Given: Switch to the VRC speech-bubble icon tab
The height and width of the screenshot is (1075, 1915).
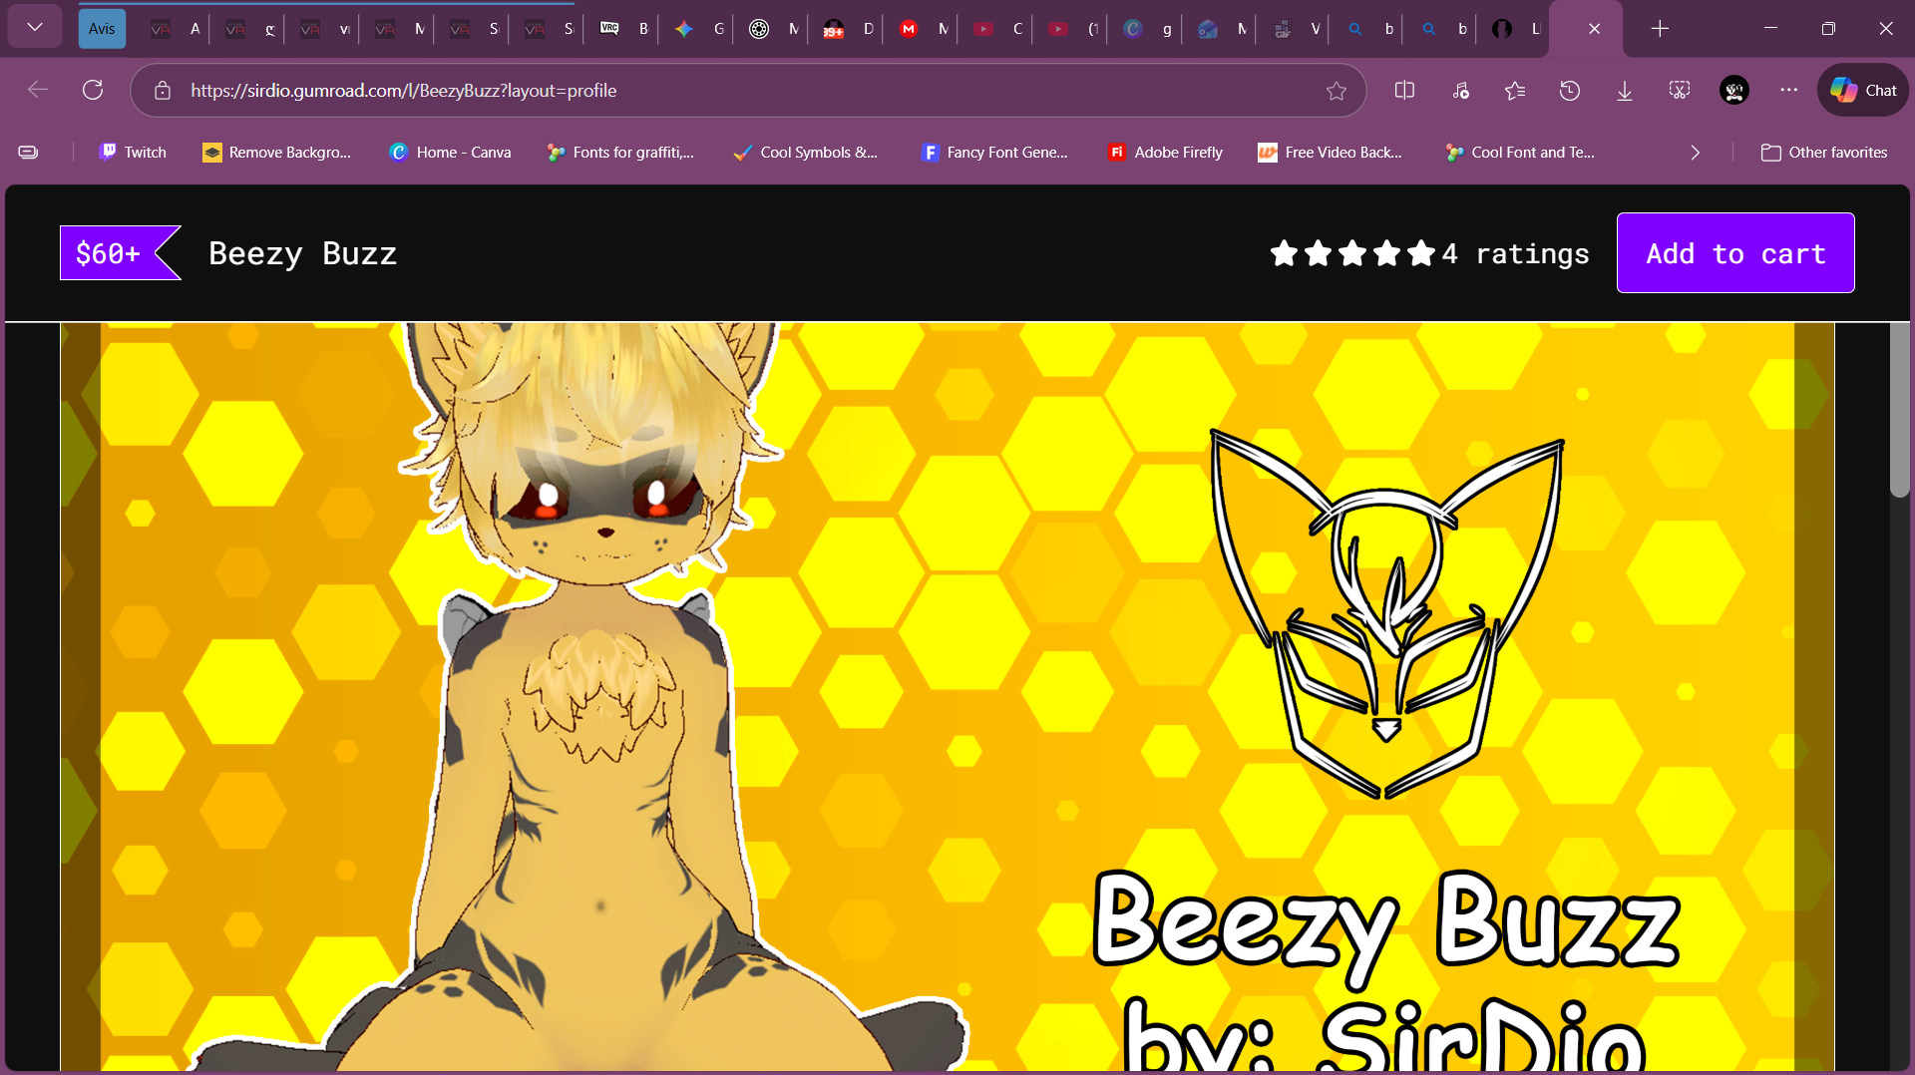Looking at the screenshot, I should click(622, 29).
